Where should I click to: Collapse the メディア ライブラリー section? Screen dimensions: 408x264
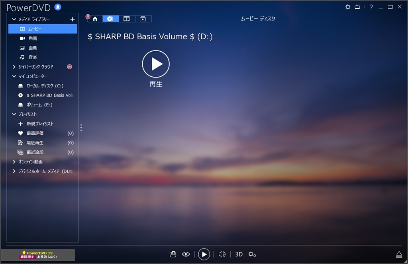[x=14, y=19]
